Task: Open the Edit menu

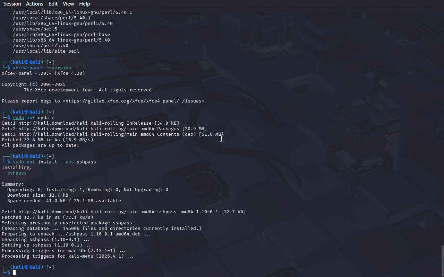Action: pos(53,4)
